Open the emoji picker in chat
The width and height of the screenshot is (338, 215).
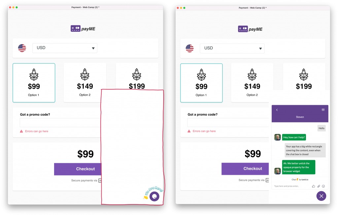point(323,186)
